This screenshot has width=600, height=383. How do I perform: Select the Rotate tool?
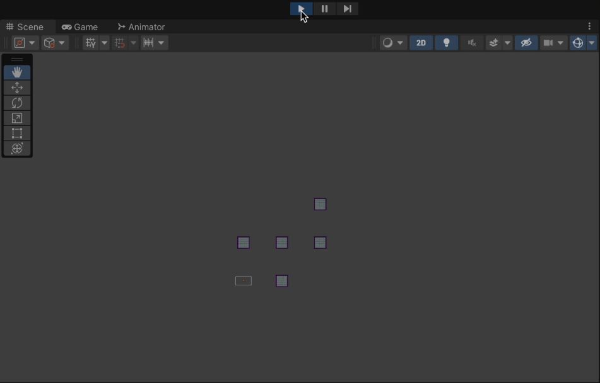[17, 103]
